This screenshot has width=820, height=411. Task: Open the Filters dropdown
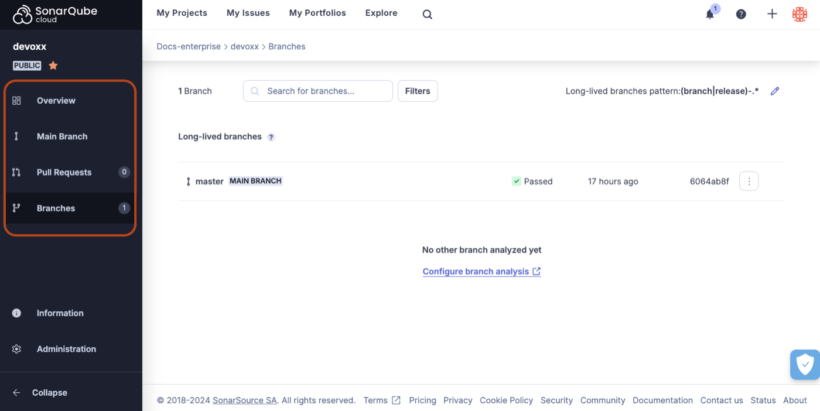[x=418, y=91]
